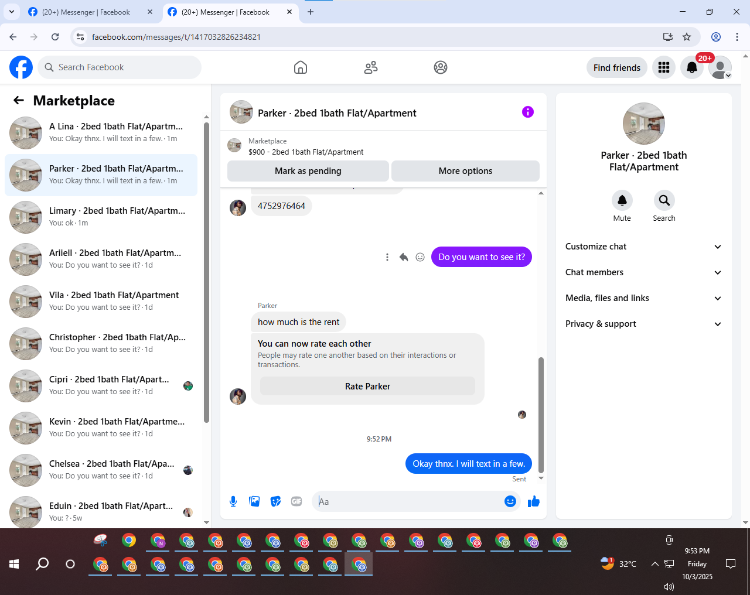Open the account profile picture menu

coord(720,67)
